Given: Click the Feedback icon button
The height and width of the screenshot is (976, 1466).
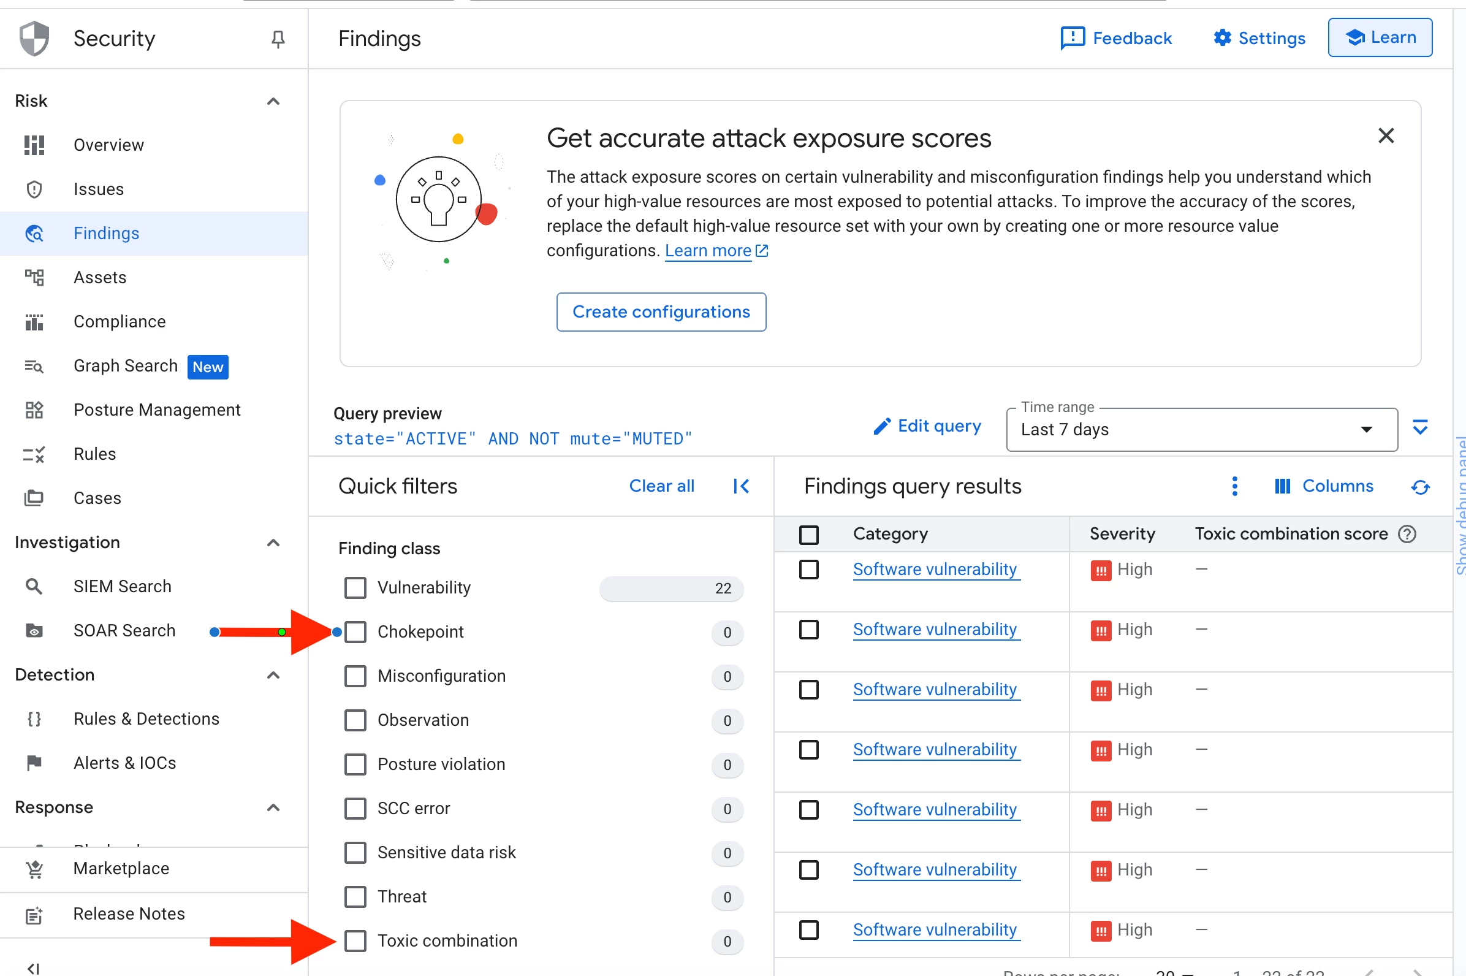Looking at the screenshot, I should [x=1073, y=38].
